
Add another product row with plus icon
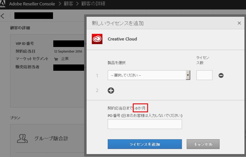click(111, 91)
